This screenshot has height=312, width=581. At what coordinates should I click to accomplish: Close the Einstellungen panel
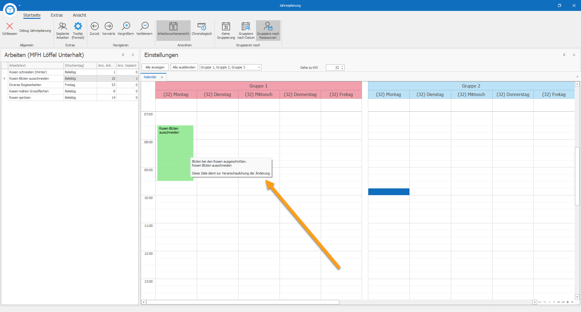coord(574,55)
